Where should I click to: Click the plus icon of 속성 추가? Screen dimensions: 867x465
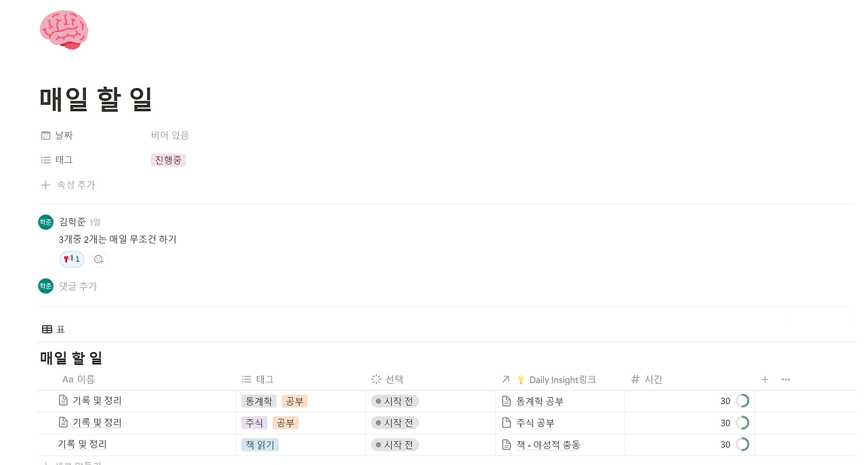(45, 185)
